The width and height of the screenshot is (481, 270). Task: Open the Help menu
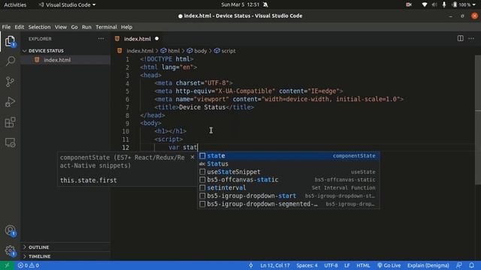point(126,27)
